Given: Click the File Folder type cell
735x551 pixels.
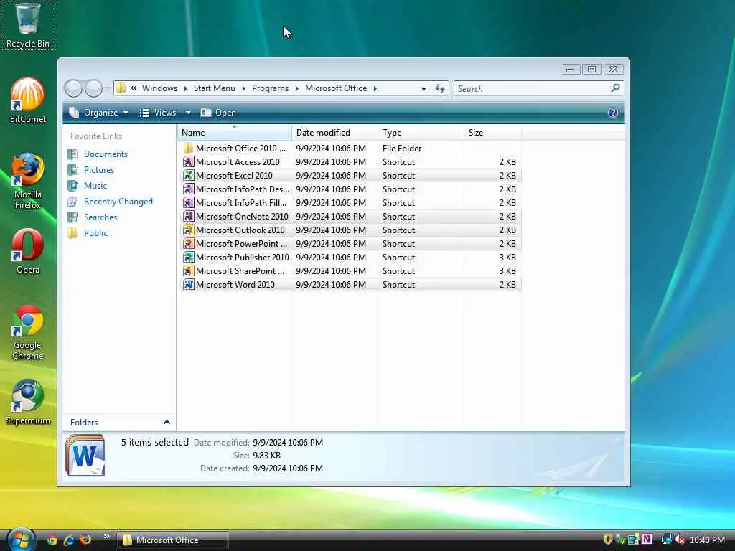Looking at the screenshot, I should point(402,148).
